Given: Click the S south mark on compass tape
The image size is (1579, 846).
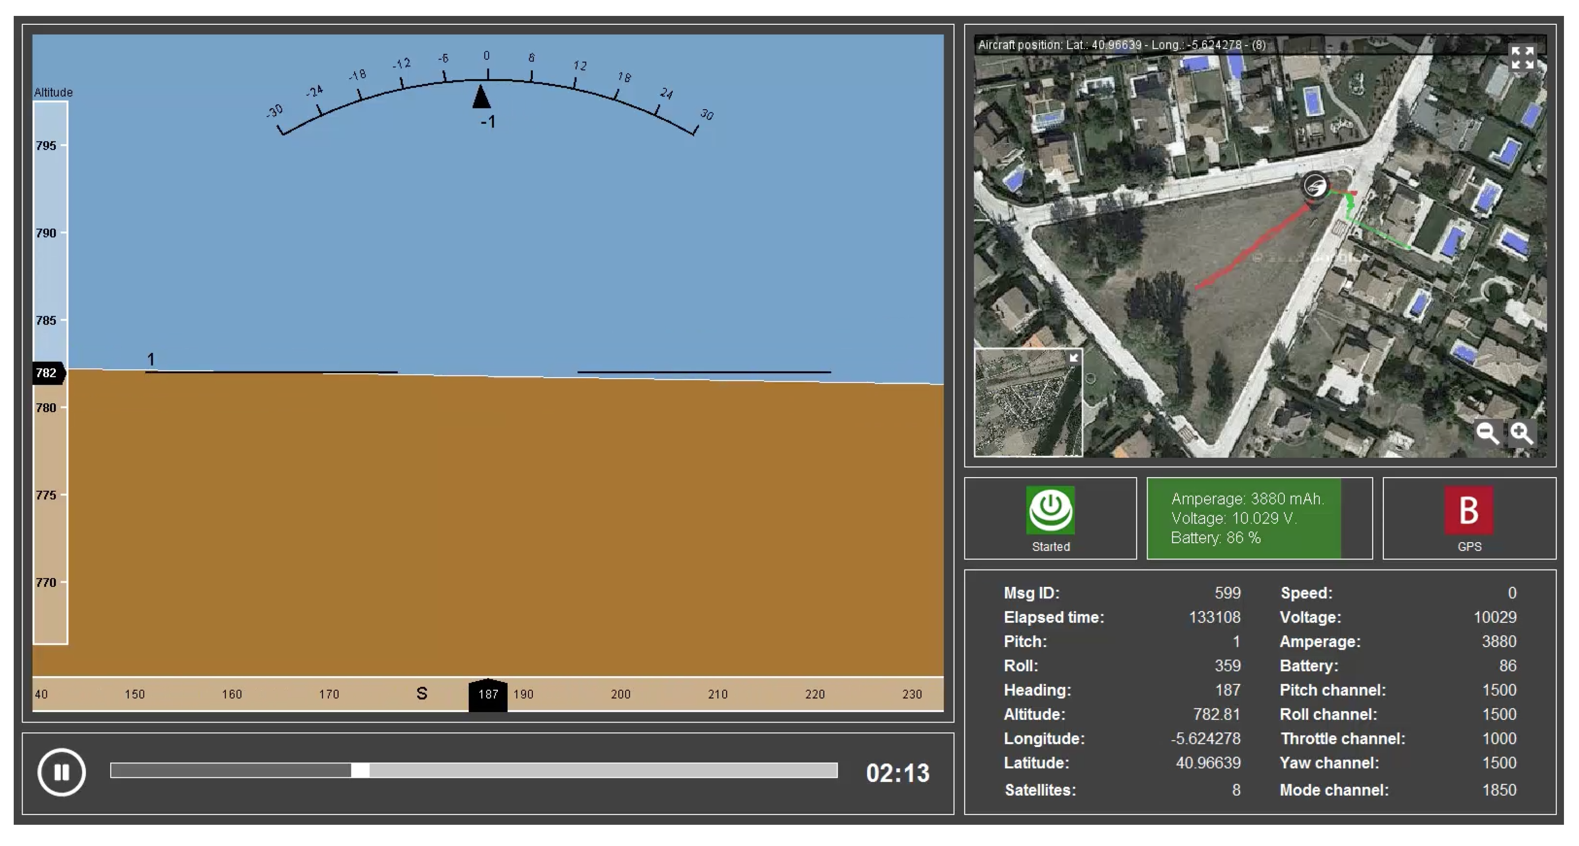Looking at the screenshot, I should (422, 693).
